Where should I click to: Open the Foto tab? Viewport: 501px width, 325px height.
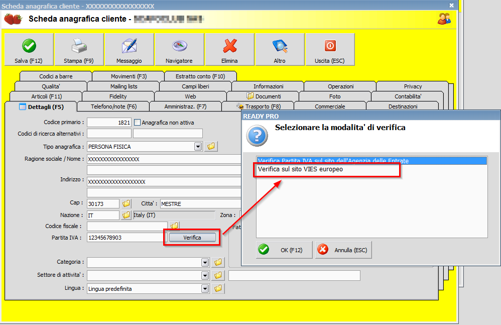335,96
